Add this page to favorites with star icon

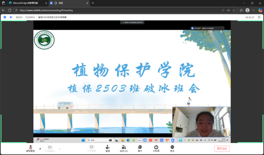234,10
